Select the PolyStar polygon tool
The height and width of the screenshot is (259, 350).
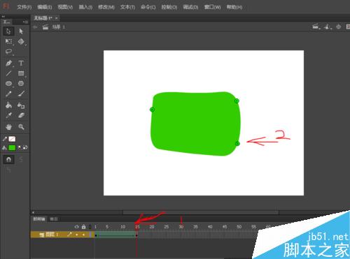(21, 84)
